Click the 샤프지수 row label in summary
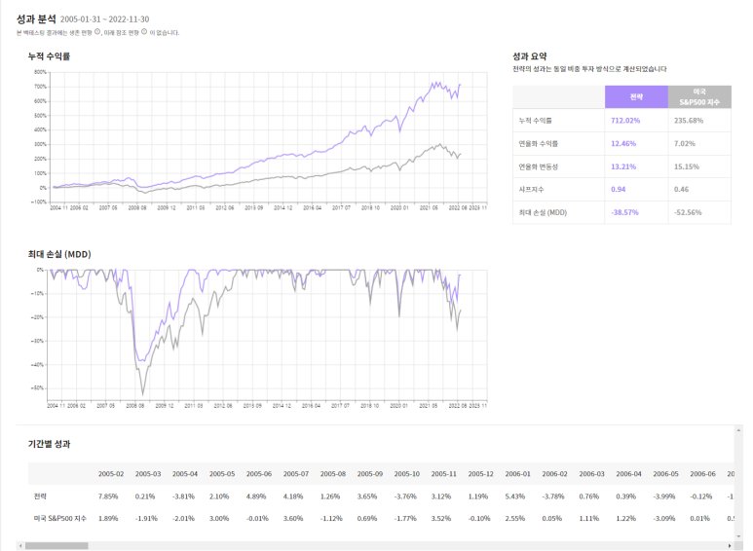This screenshot has height=551, width=753. point(532,190)
